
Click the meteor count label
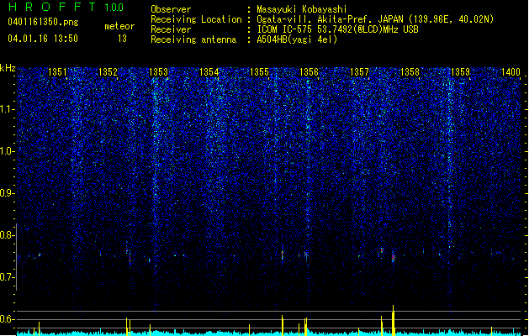tap(119, 26)
